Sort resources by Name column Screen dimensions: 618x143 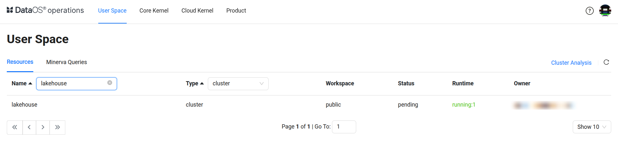point(22,83)
